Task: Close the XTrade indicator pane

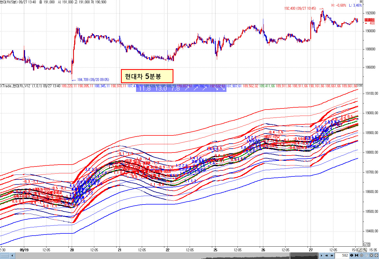Action: point(361,86)
